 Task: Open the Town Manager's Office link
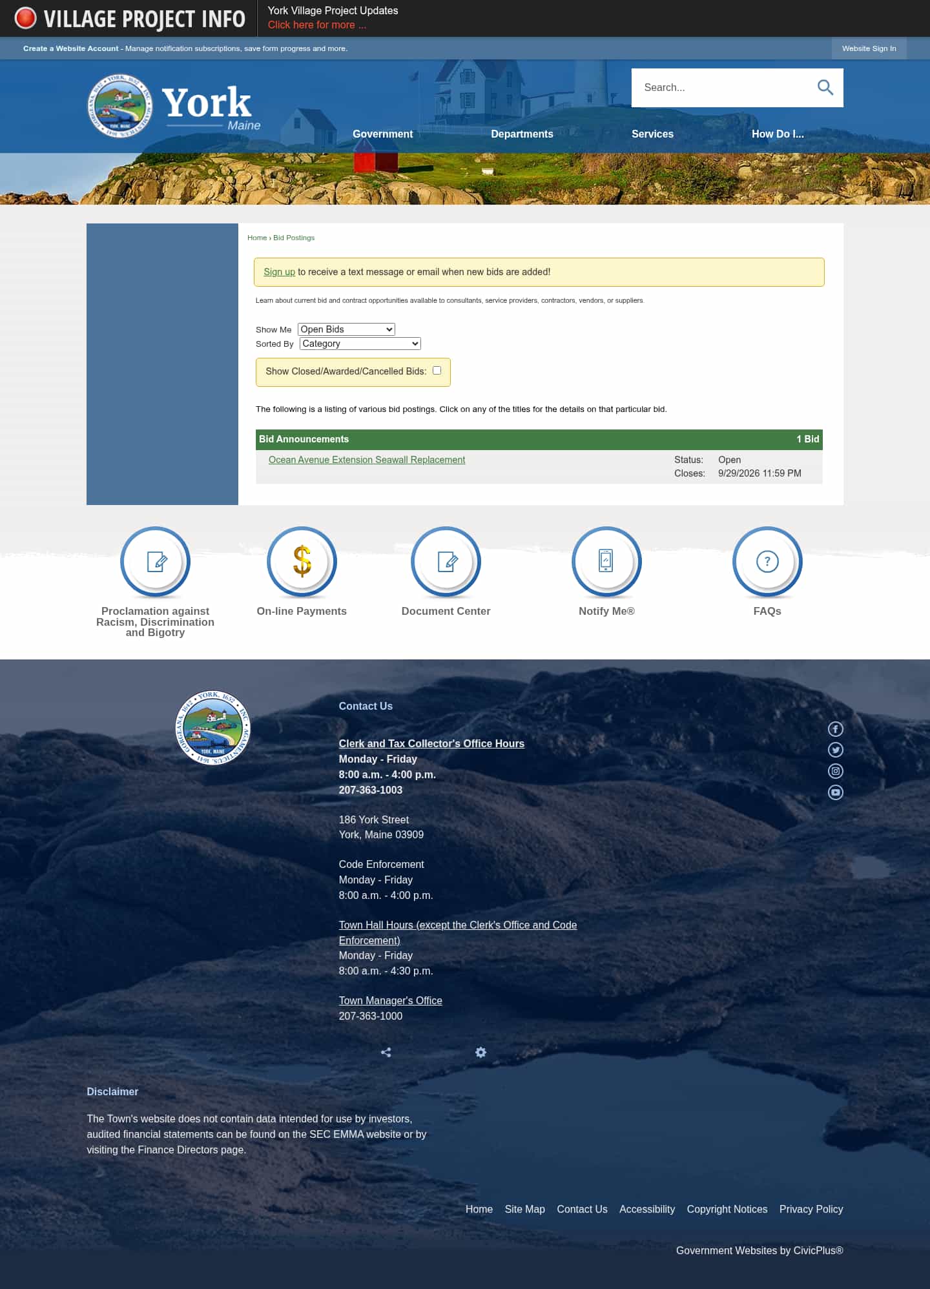click(391, 1000)
